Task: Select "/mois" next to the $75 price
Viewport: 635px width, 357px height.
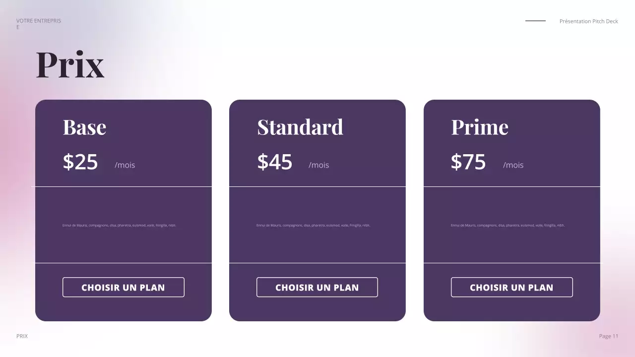Action: click(513, 165)
